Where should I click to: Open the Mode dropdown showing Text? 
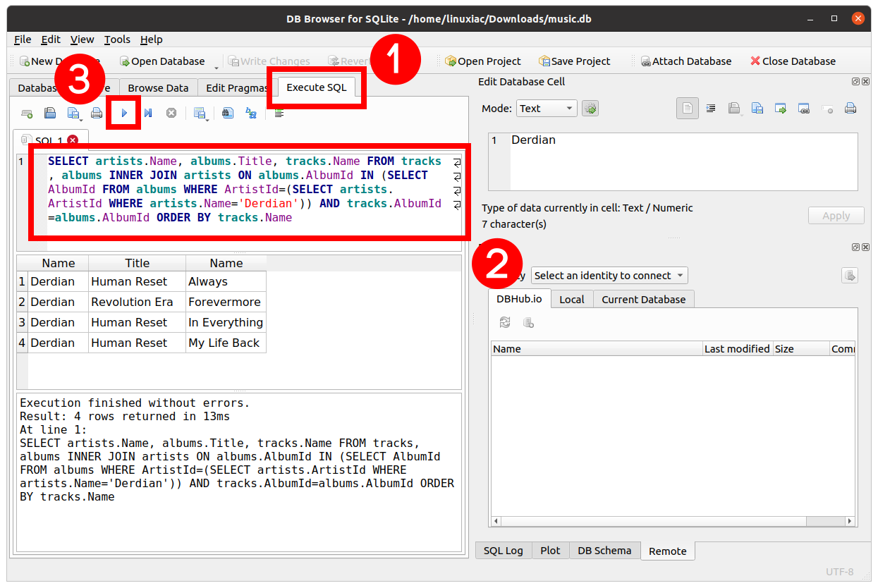point(546,108)
